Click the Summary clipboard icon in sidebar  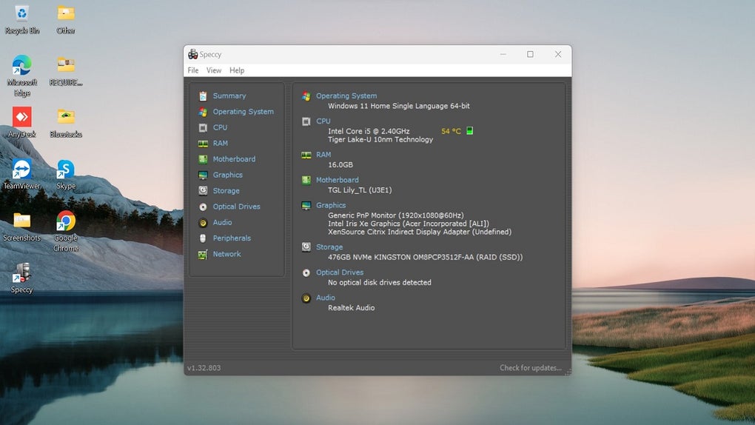coord(204,96)
